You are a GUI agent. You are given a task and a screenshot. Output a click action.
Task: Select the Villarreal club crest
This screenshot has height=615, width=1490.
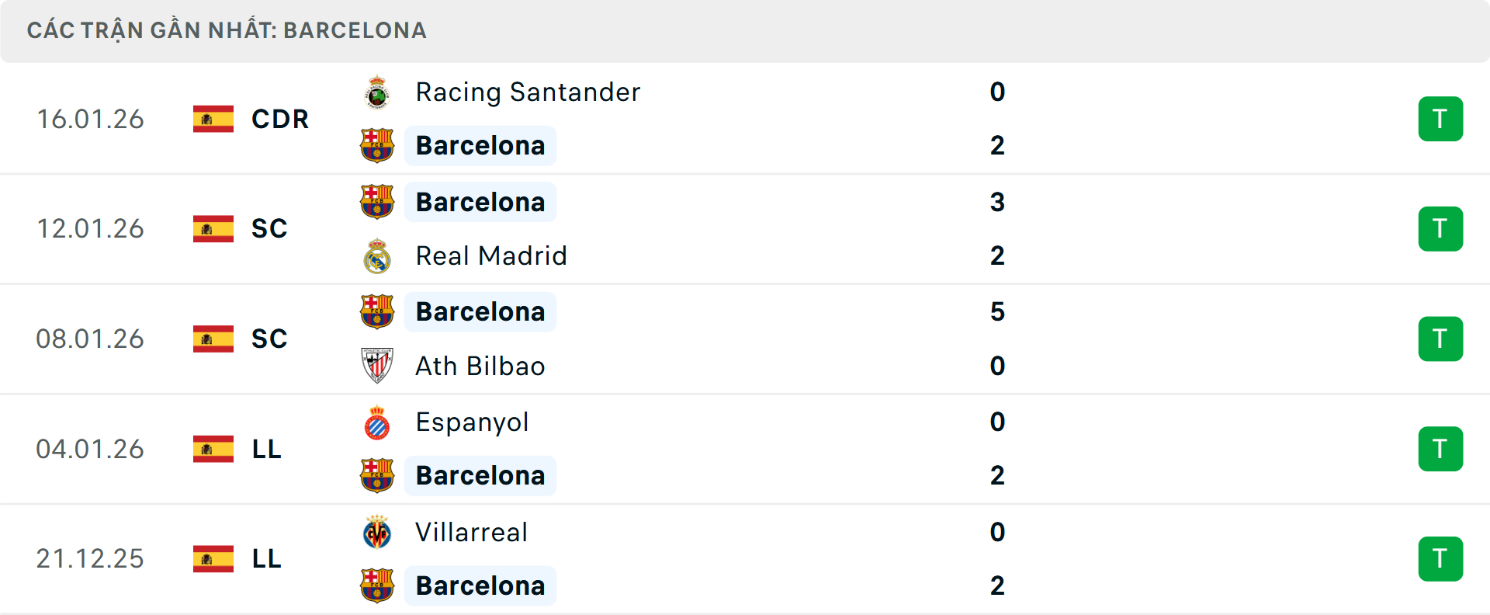click(377, 532)
